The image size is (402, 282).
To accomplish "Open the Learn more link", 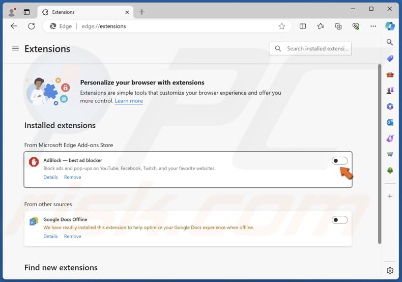I will [x=129, y=101].
